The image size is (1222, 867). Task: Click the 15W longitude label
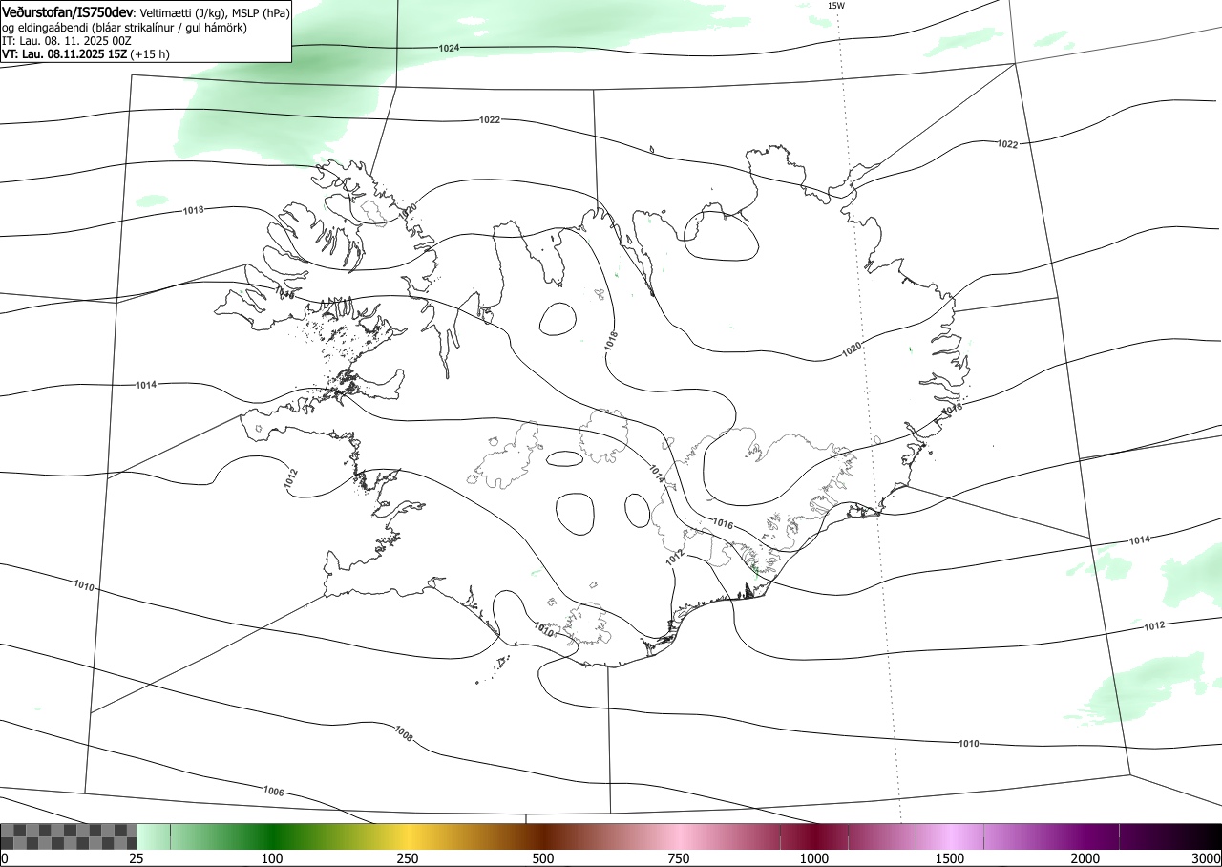pyautogui.click(x=835, y=6)
